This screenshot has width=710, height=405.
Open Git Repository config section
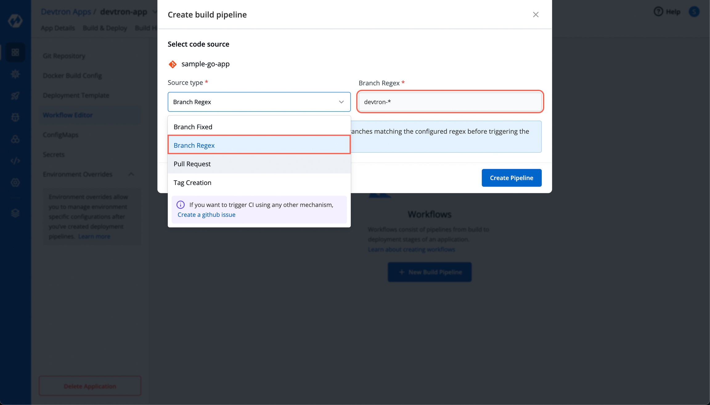[64, 56]
